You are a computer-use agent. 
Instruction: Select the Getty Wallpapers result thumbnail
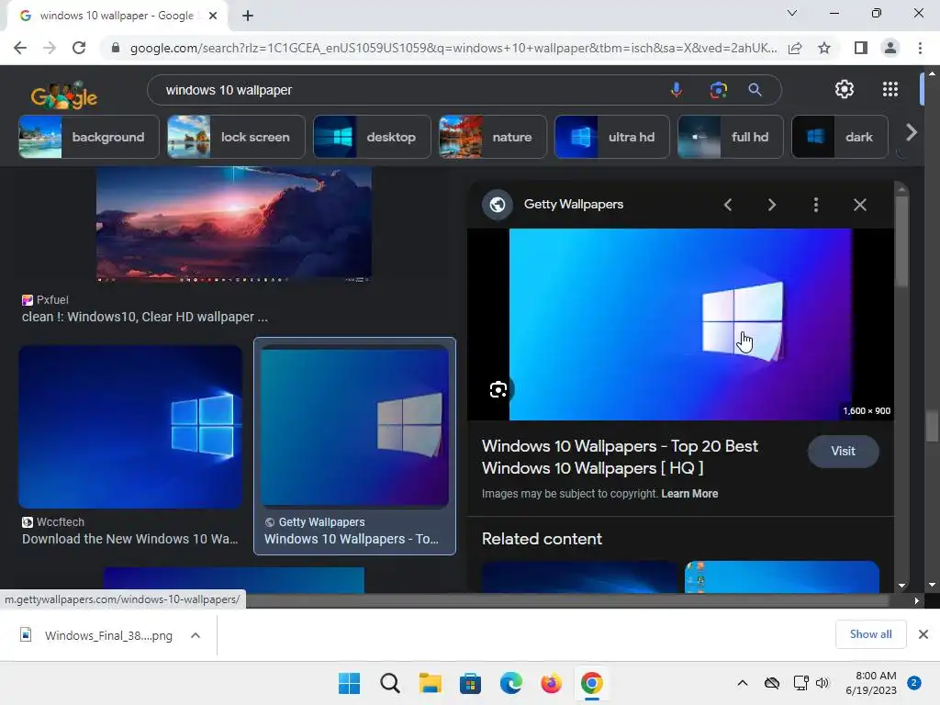click(355, 428)
